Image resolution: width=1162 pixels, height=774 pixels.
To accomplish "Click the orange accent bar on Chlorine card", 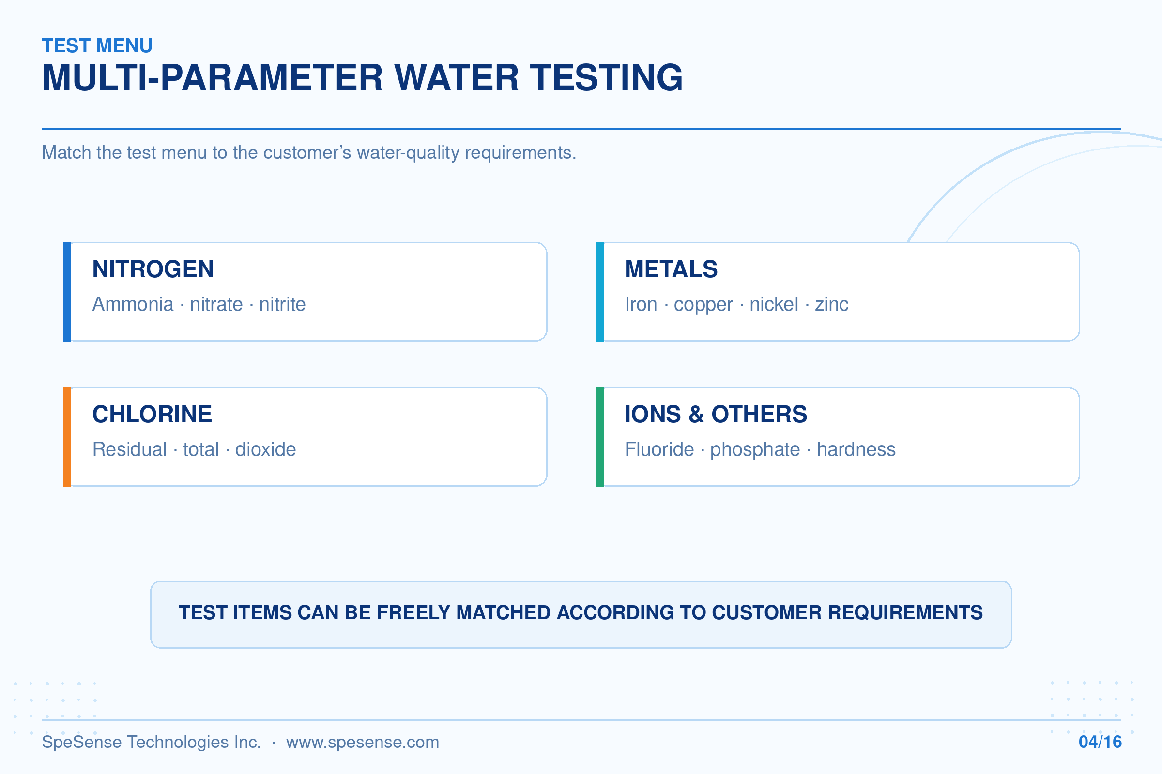I will pos(67,437).
